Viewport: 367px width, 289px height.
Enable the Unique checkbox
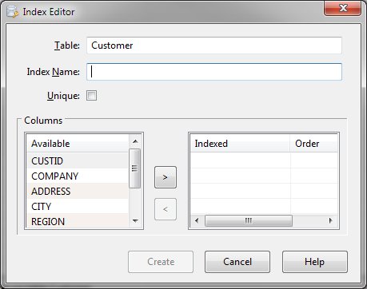91,96
